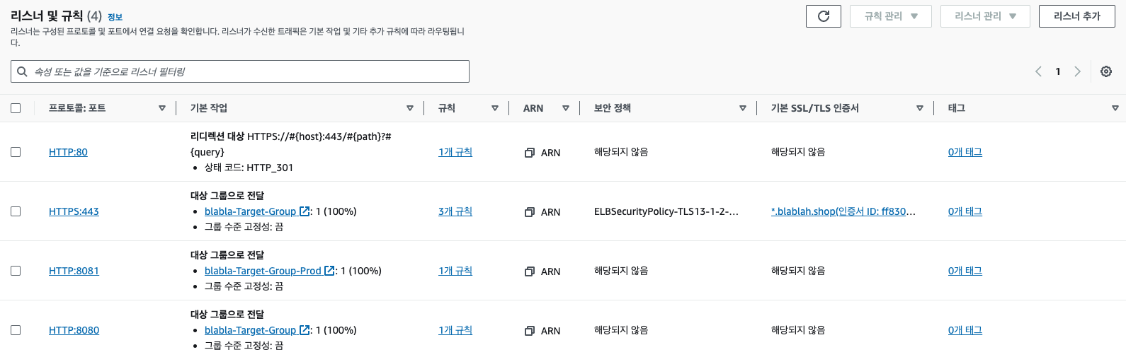Click search magnifier icon in filter box
Screen dimensions: 1126x357
22,71
